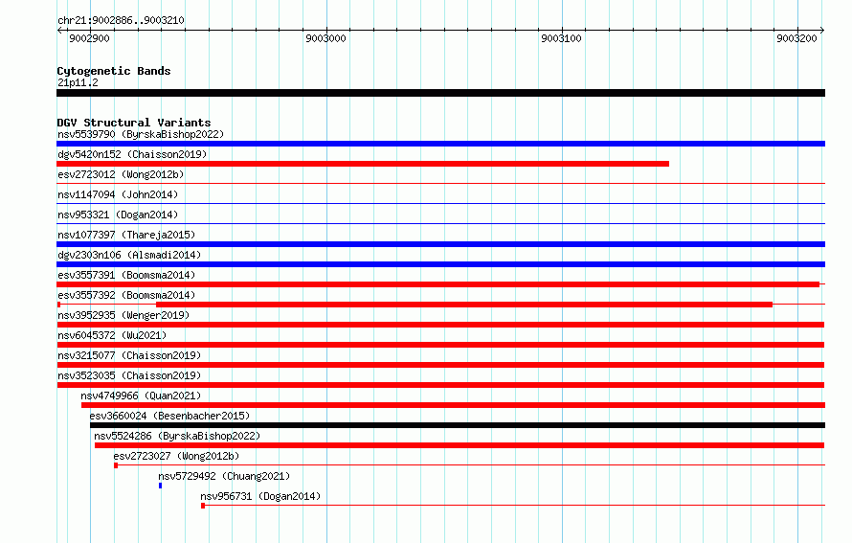The width and height of the screenshot is (852, 543).
Task: Open variant nsv4749966 (Quan2021)
Action: pyautogui.click(x=141, y=396)
